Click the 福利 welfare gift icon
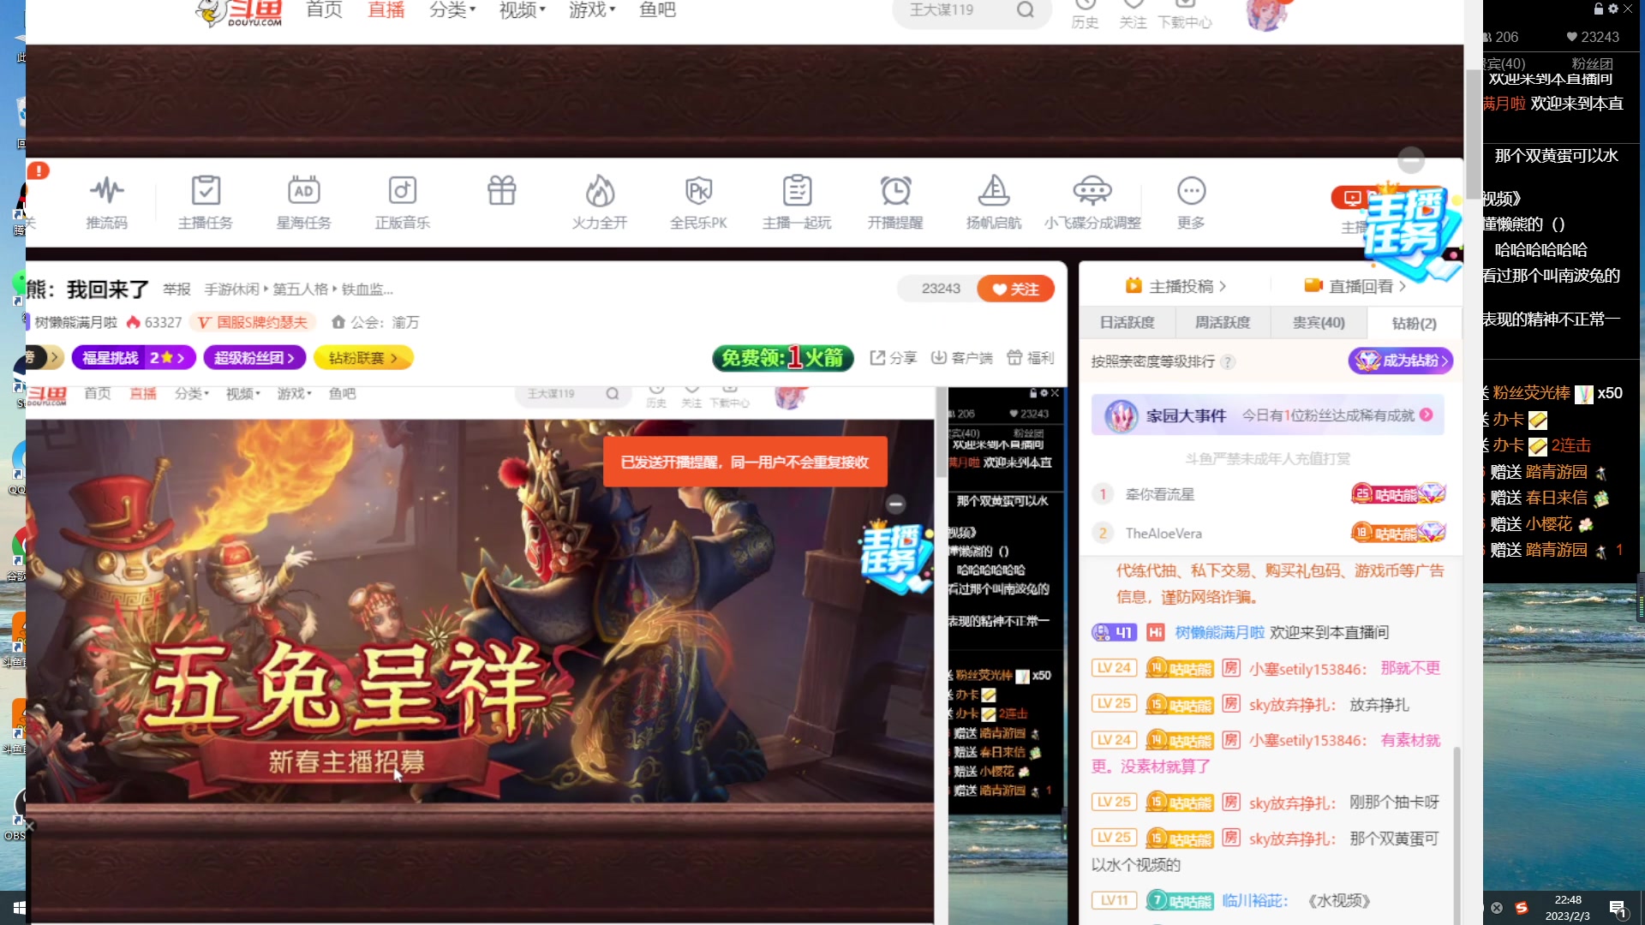The width and height of the screenshot is (1645, 925). tap(1030, 358)
